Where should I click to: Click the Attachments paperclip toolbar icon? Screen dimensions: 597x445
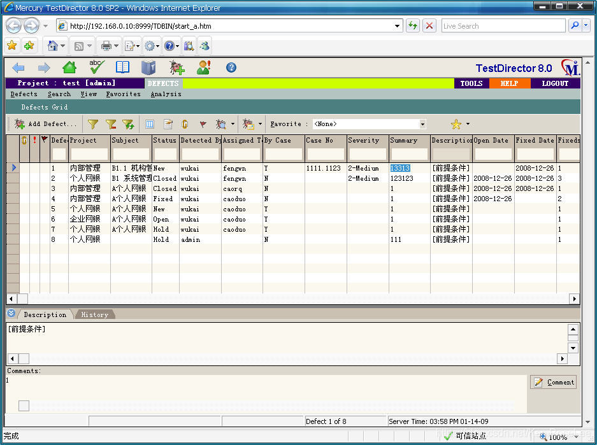coord(185,124)
